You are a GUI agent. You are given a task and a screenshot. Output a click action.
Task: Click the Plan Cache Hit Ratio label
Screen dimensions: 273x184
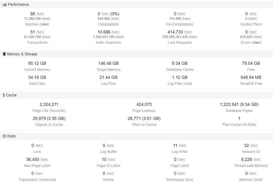[239, 125]
